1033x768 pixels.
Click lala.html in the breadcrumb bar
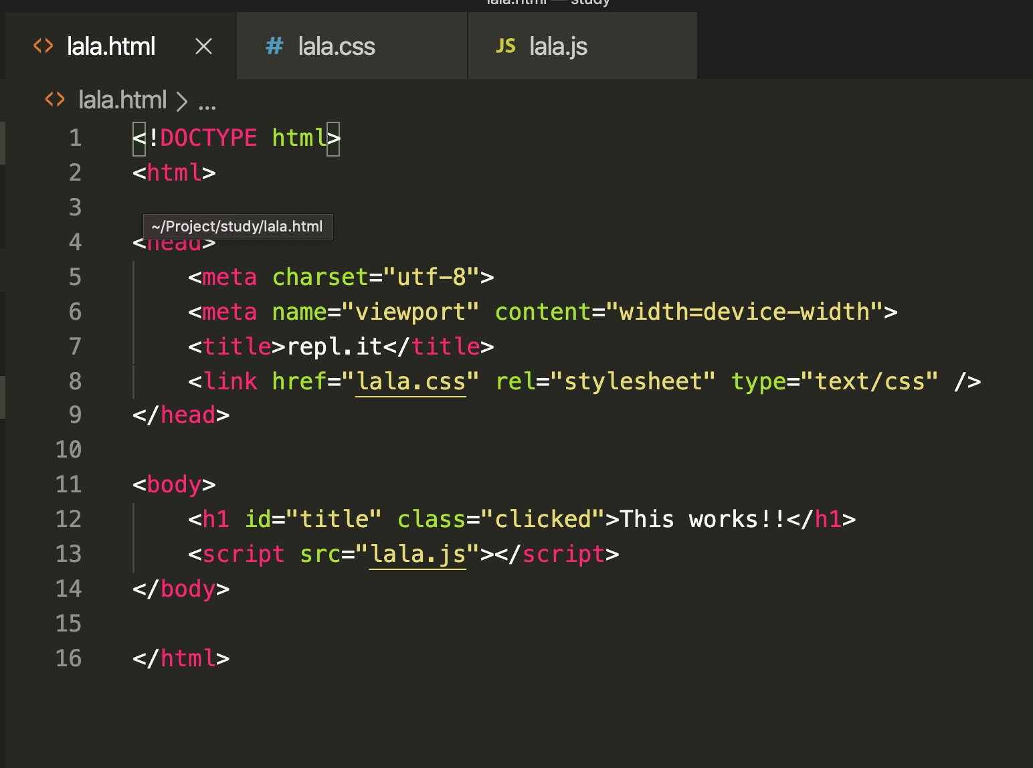(122, 100)
